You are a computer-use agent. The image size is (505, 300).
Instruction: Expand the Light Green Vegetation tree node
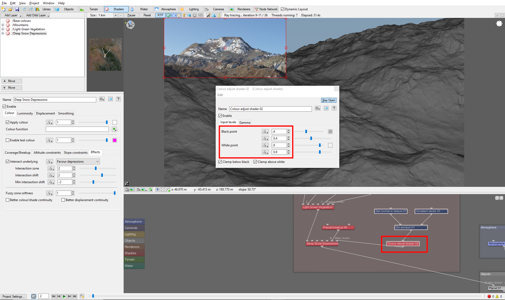(3, 29)
